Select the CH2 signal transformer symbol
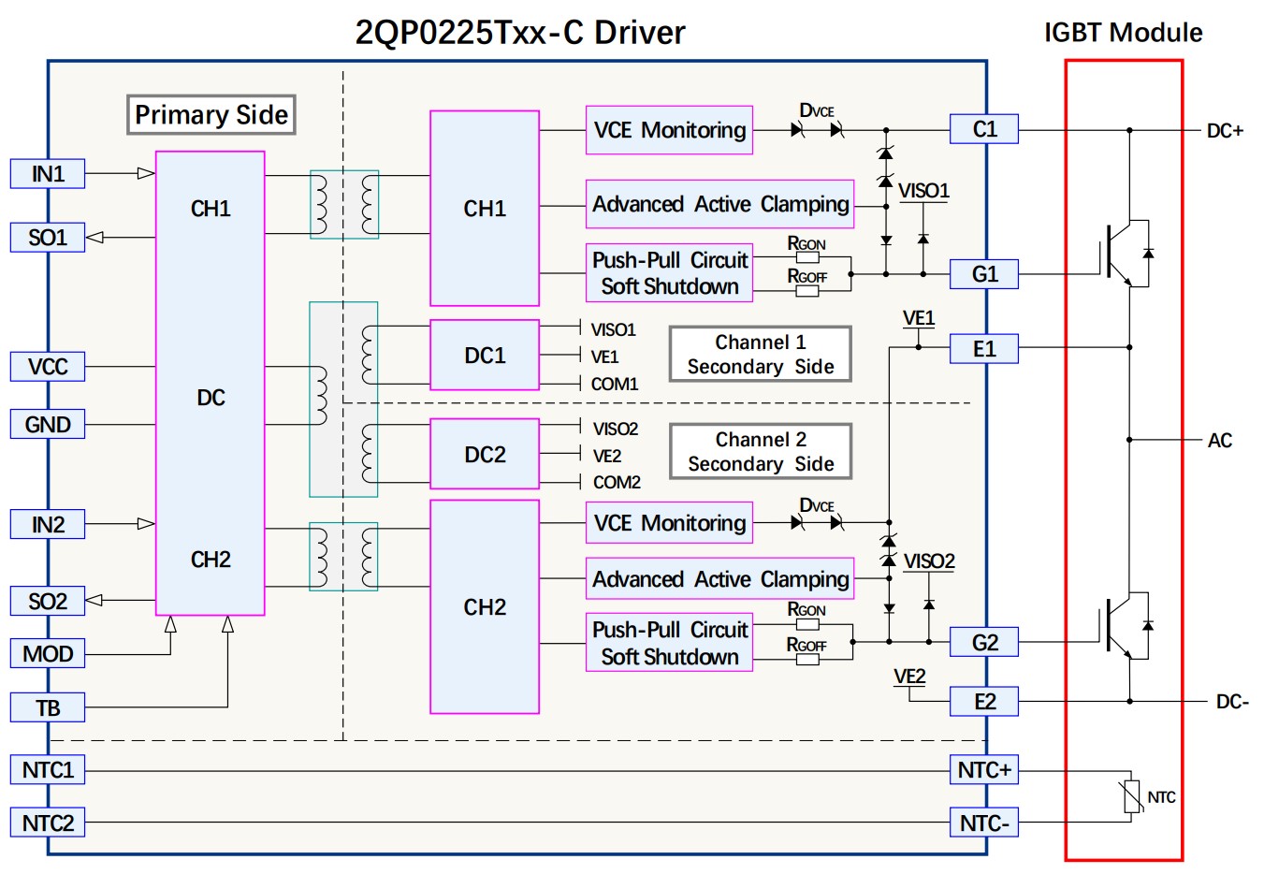Image resolution: width=1264 pixels, height=874 pixels. point(344,557)
